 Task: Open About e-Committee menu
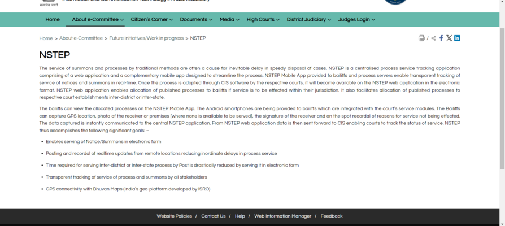[x=95, y=20]
